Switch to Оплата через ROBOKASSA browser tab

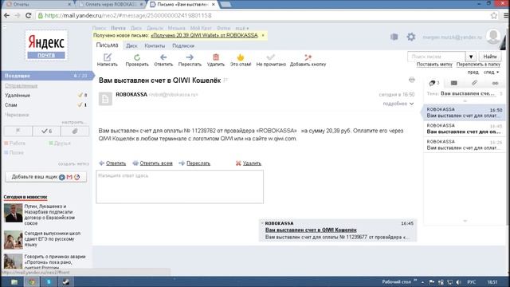(111, 4)
